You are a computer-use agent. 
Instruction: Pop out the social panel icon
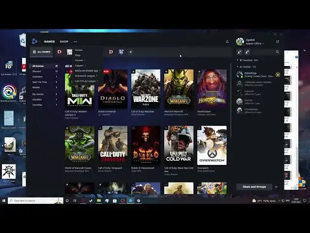(x=278, y=42)
